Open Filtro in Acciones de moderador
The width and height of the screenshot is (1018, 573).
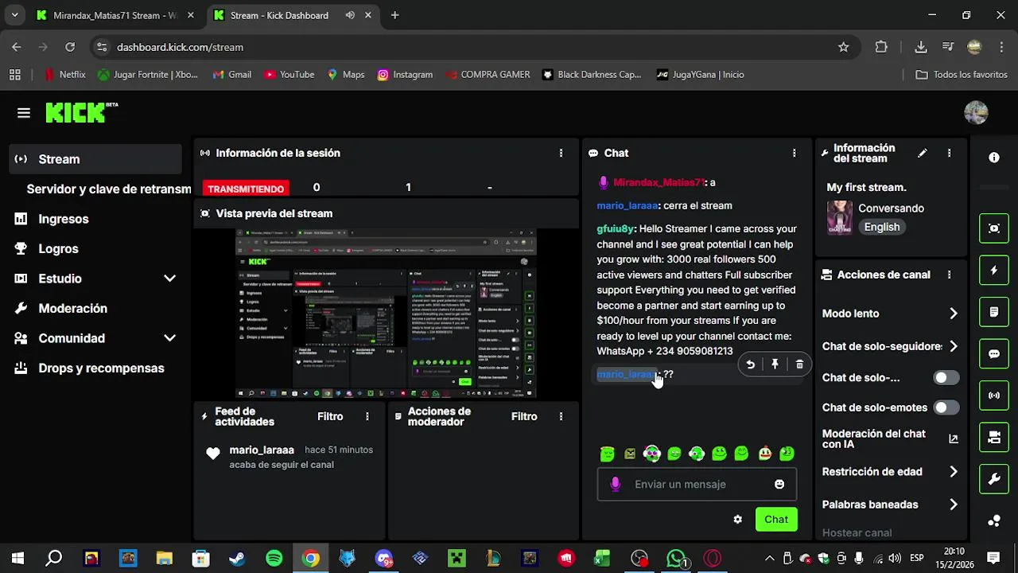tap(524, 416)
